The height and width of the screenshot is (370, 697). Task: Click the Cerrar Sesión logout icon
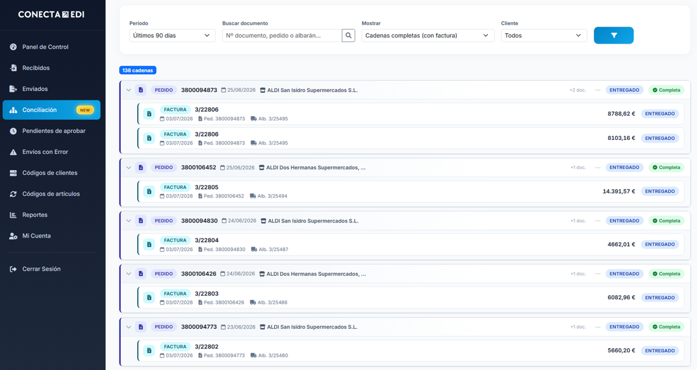click(13, 269)
